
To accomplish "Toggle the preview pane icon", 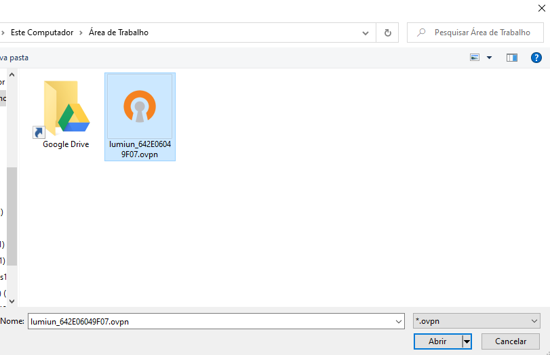I will click(512, 58).
